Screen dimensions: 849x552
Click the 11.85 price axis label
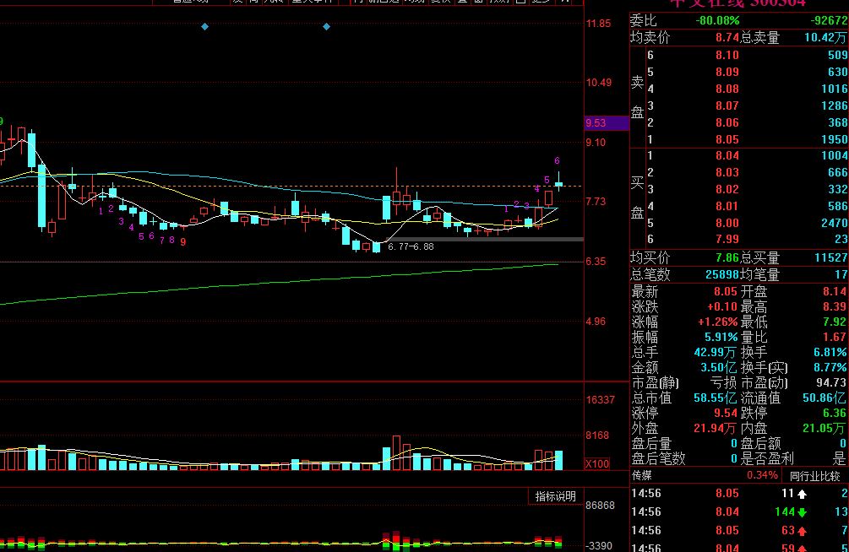coord(598,24)
